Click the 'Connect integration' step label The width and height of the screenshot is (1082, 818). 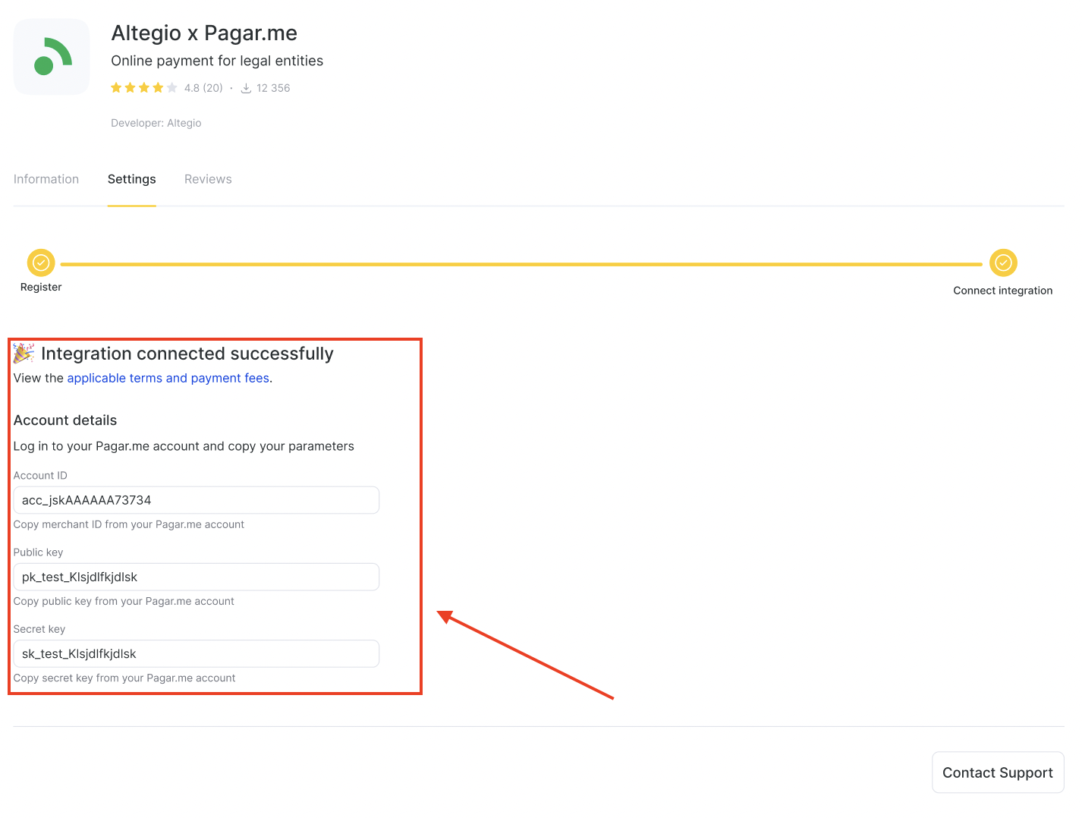tap(1003, 291)
